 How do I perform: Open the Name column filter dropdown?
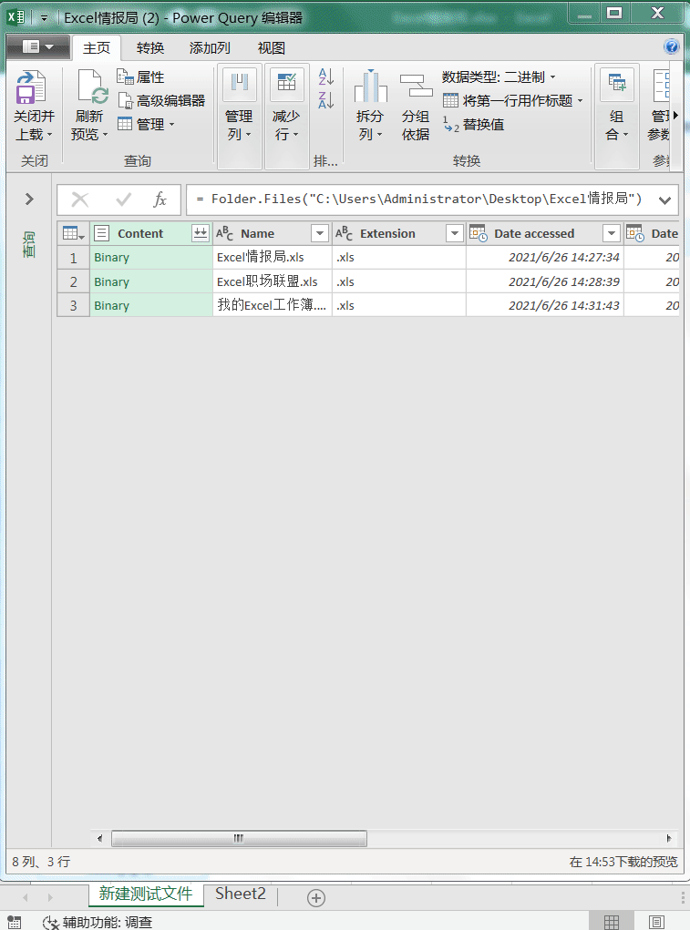point(320,234)
